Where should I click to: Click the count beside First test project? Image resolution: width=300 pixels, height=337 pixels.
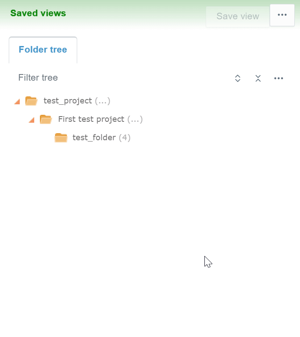135,119
